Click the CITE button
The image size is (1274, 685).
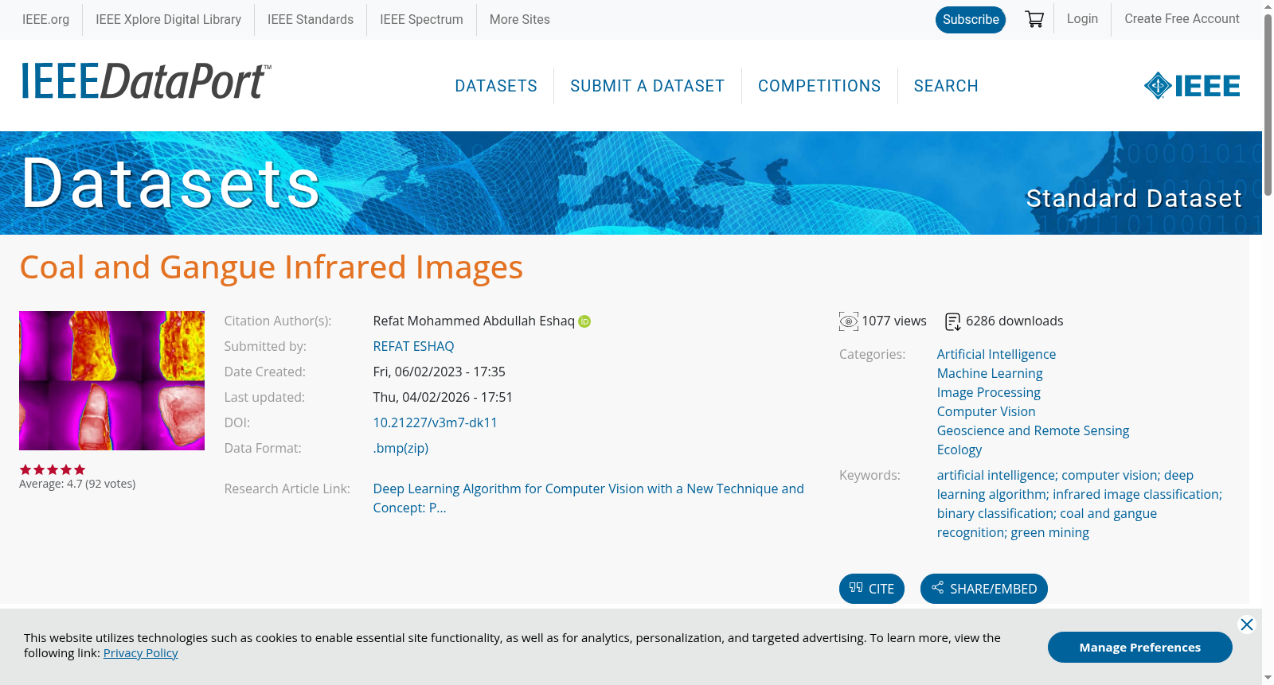coord(872,589)
